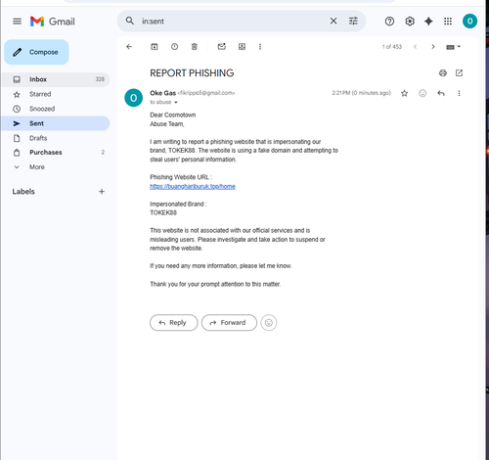Show search options slider icon
This screenshot has width=489, height=460.
353,21
